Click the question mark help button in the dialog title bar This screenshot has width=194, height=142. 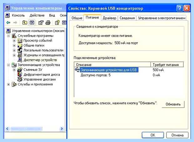coord(180,8)
